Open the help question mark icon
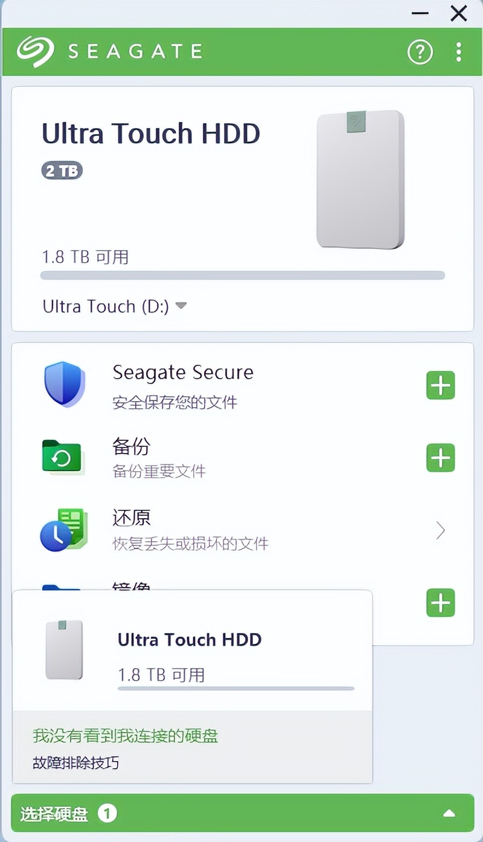The image size is (483, 842). click(420, 53)
